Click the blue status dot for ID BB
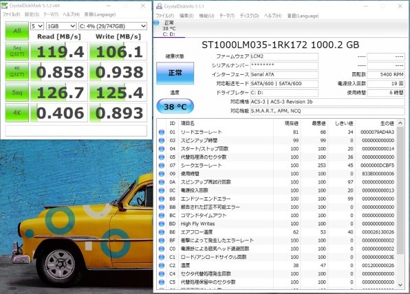The height and width of the screenshot is (294, 410). pyautogui.click(x=162, y=207)
